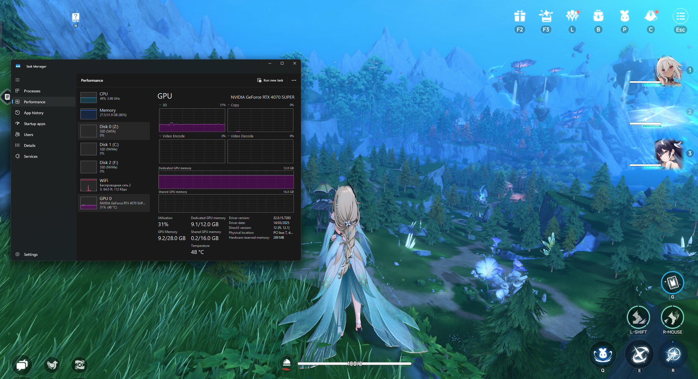The image size is (698, 379).
Task: Open the App history page
Action: tap(34, 113)
